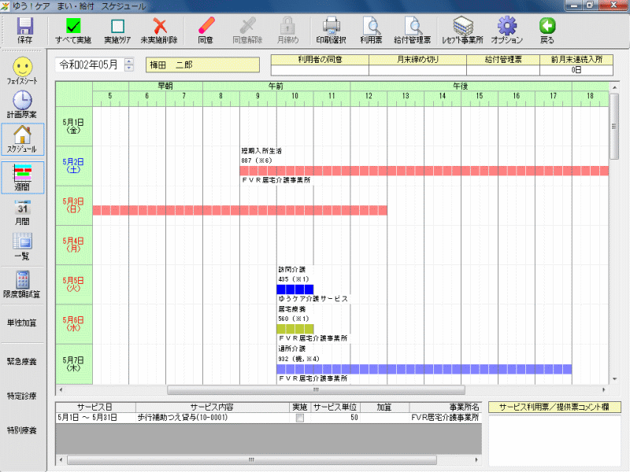Click the 令和02年05月 date field
Image resolution: width=630 pixels, height=472 pixels.
[x=90, y=65]
